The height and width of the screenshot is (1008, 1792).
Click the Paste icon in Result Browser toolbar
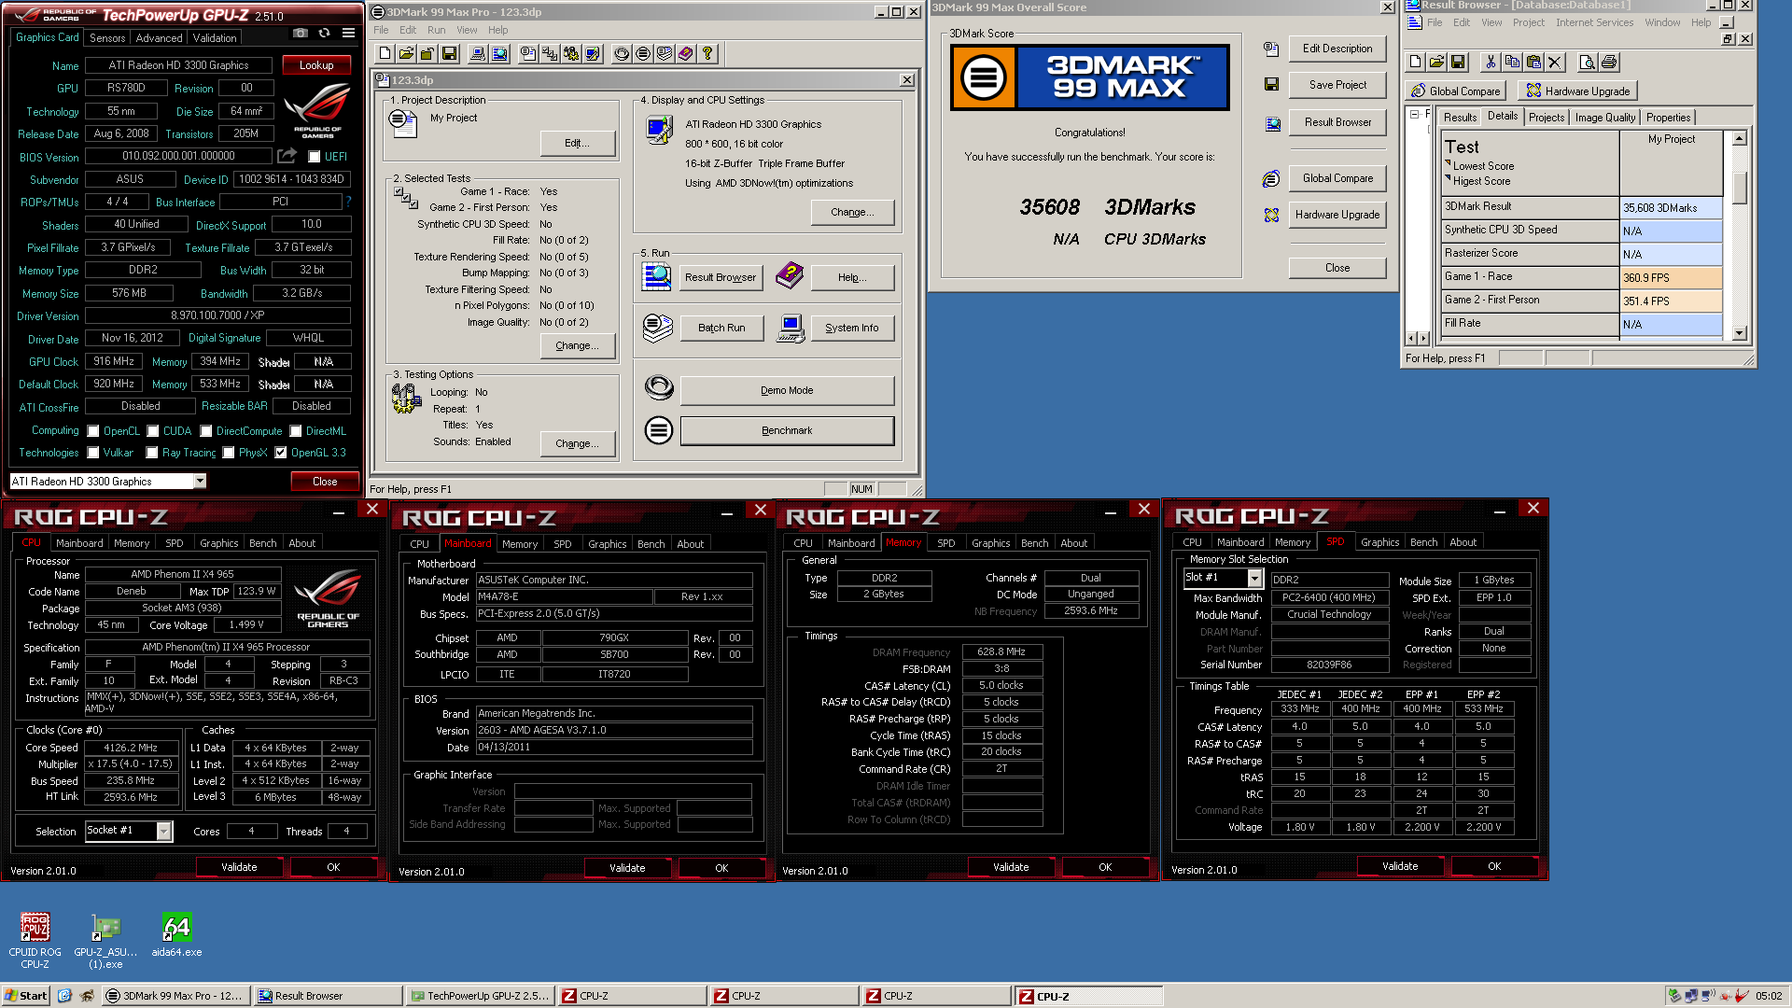[1533, 63]
